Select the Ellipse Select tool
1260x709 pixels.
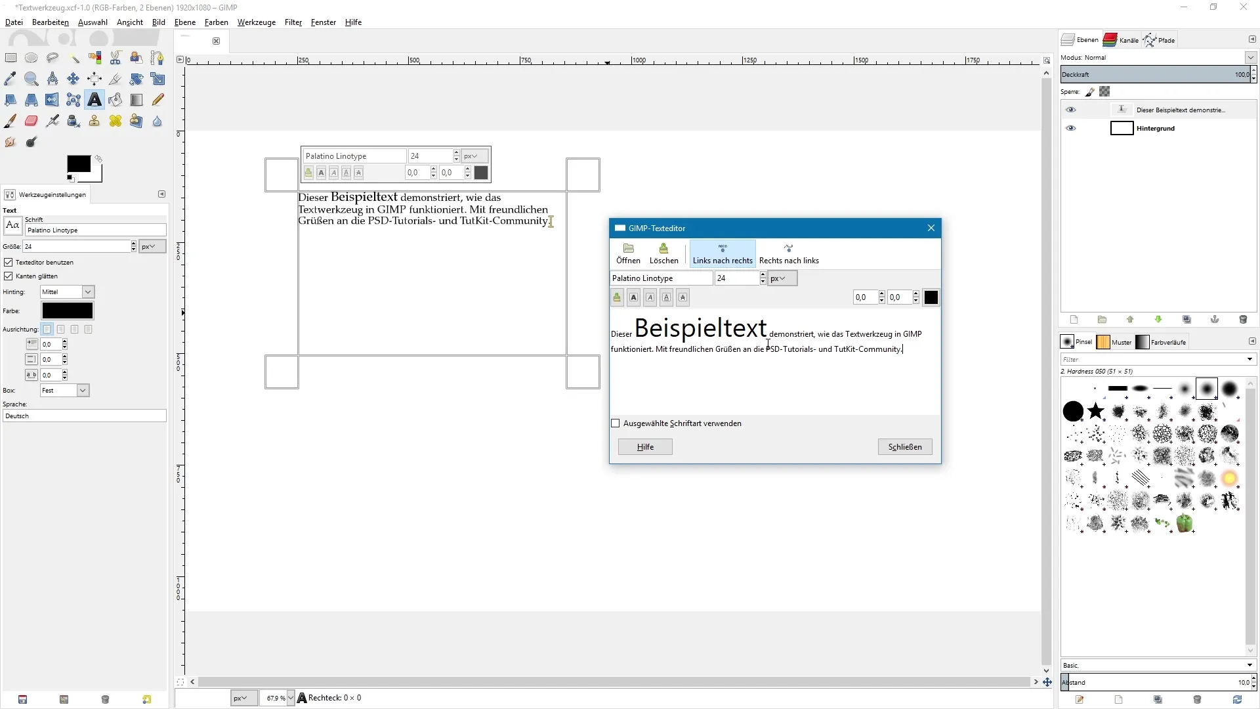coord(31,58)
